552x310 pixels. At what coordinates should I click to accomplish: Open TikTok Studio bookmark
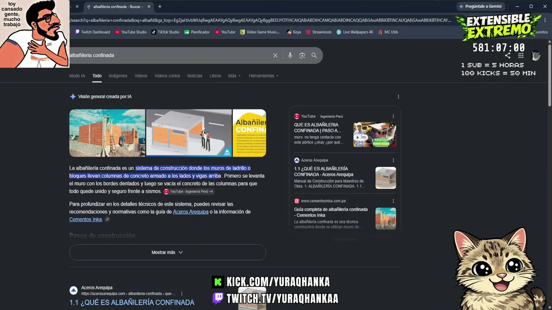coord(165,32)
